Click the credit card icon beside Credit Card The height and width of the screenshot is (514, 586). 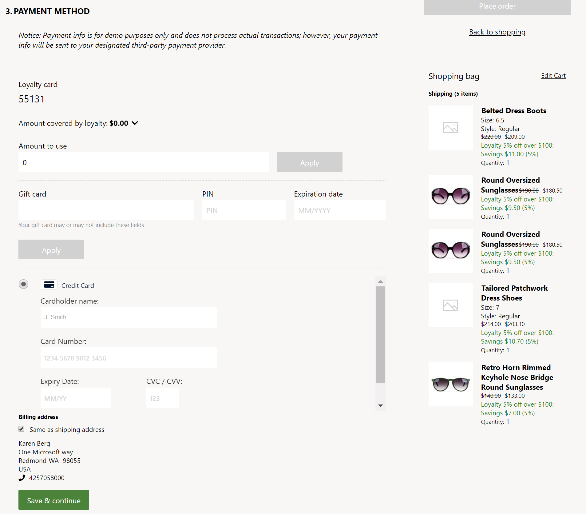[49, 285]
